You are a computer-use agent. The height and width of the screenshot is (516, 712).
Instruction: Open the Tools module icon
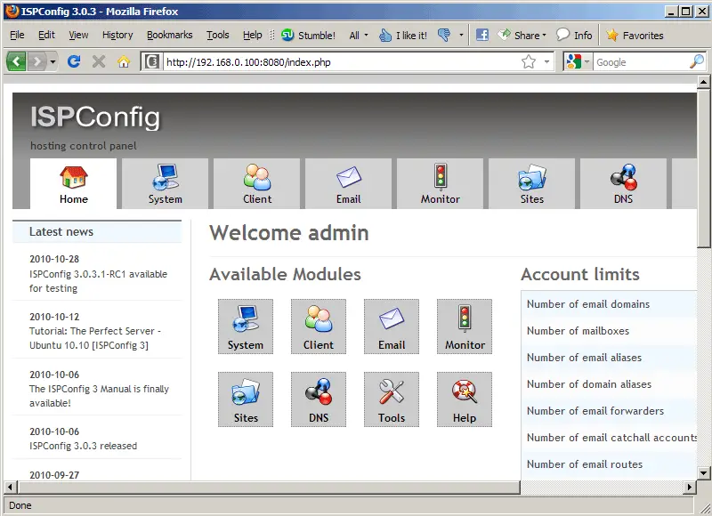pos(391,399)
